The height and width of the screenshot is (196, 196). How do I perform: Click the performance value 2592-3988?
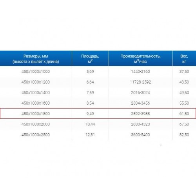pos(140,114)
